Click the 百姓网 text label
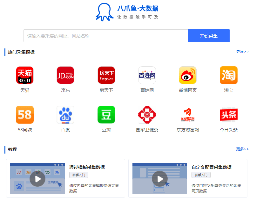Screen dimensions: 256x209 point(147,90)
